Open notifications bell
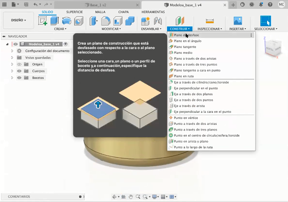Image resolution: width=288 pixels, height=202 pixels. click(261, 5)
